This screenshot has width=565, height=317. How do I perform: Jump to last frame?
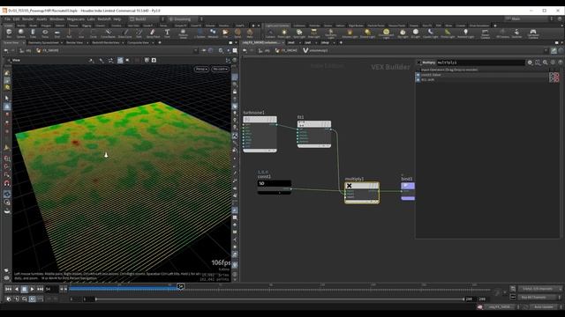pos(40,289)
